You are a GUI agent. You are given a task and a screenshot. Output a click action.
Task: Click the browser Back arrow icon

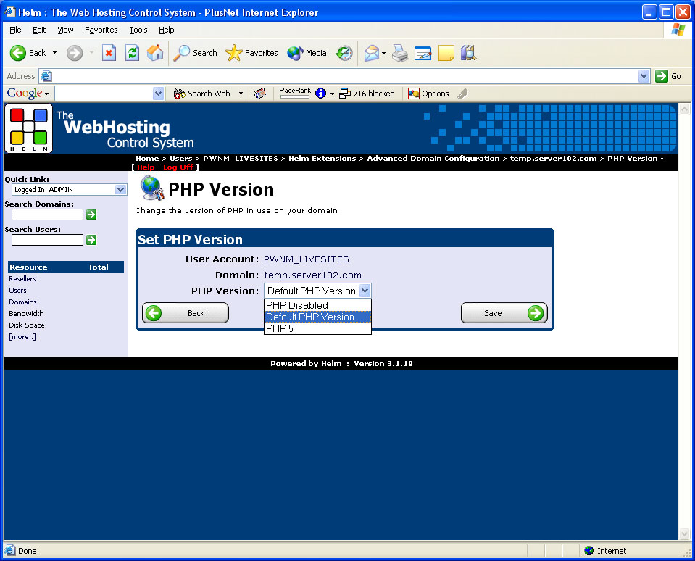click(18, 53)
